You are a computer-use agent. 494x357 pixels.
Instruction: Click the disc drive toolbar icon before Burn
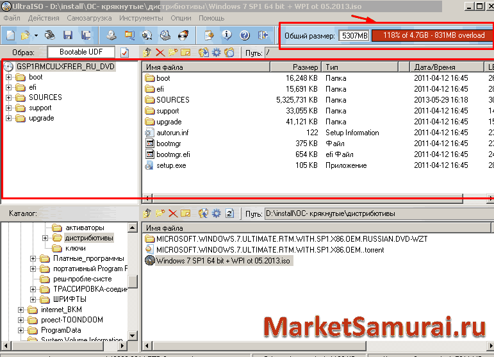tap(165, 35)
